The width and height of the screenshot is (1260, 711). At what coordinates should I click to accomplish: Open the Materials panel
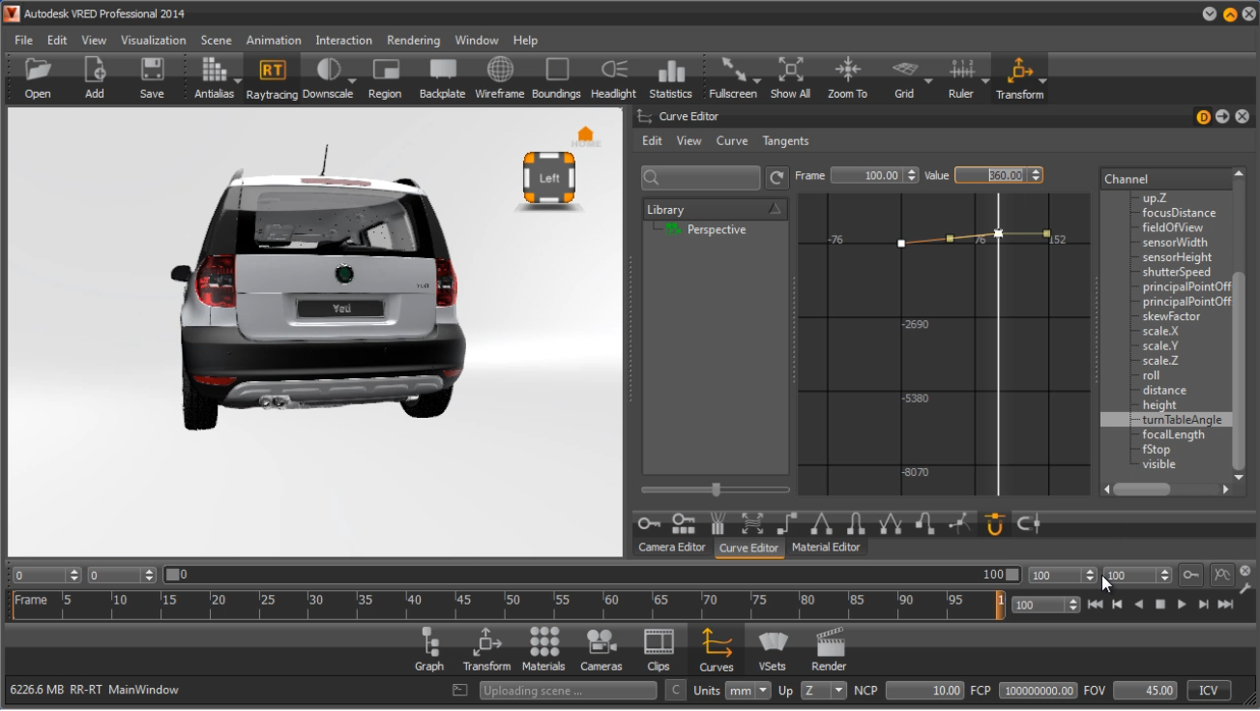[543, 642]
